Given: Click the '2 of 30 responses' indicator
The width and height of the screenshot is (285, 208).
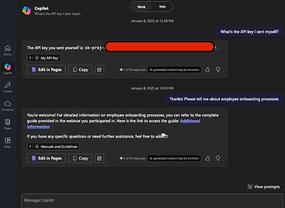Looking at the screenshot, I should tap(133, 158).
